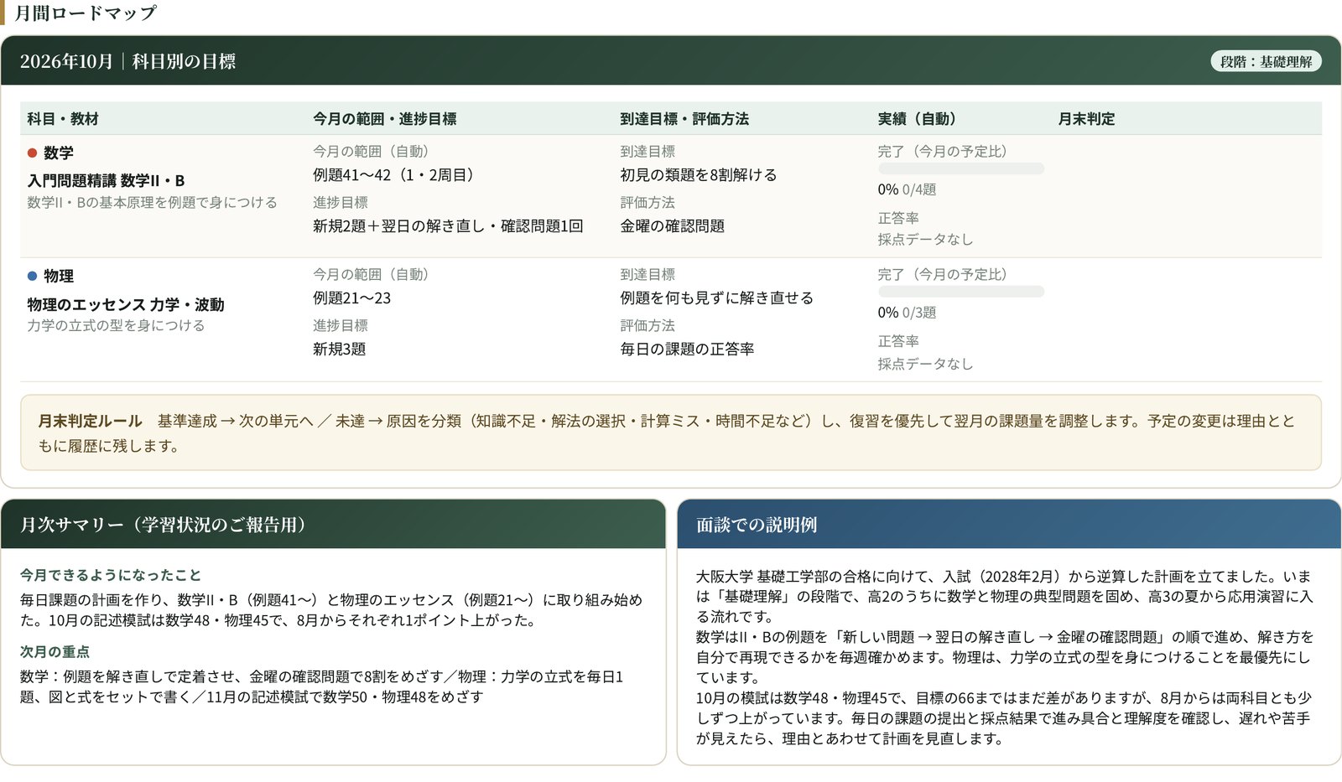Click the description 力学の立式の型を身につける
1342x782 pixels.
(116, 325)
